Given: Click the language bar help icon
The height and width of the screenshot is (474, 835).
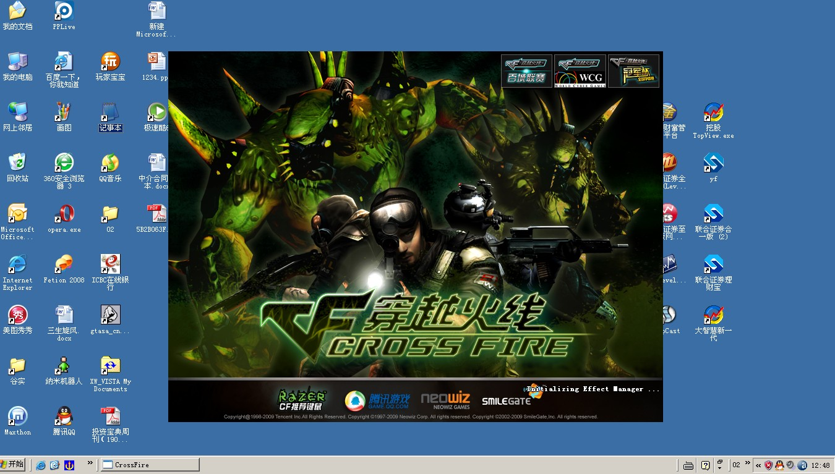Looking at the screenshot, I should click(705, 465).
